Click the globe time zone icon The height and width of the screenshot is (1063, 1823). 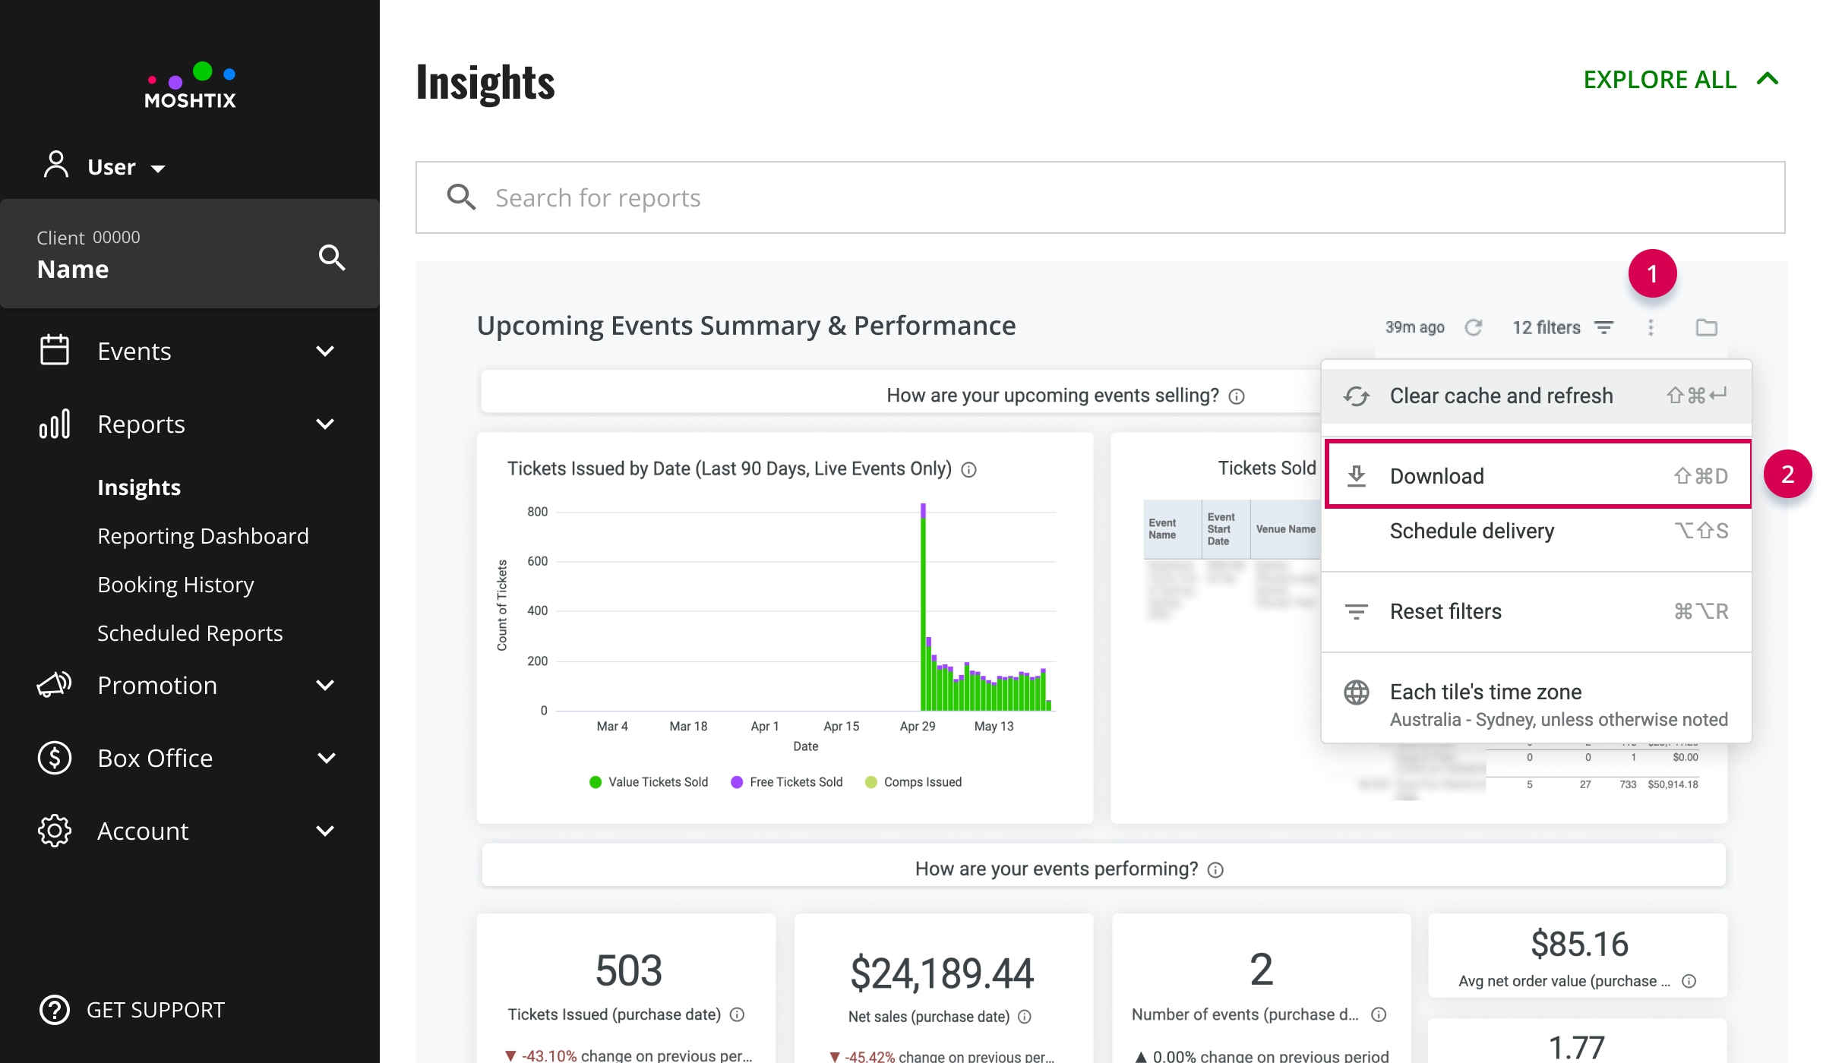pyautogui.click(x=1356, y=692)
